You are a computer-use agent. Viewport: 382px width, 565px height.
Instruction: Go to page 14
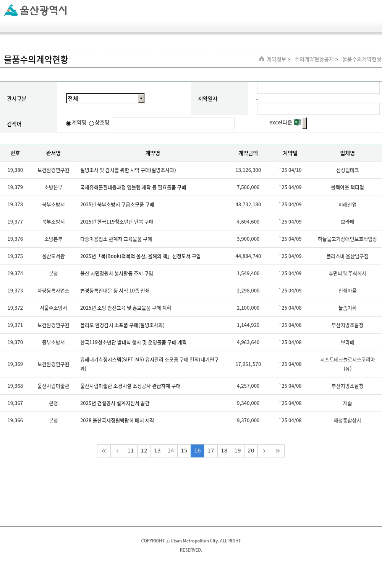coord(171,451)
